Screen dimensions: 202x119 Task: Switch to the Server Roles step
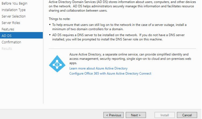click(x=11, y=23)
